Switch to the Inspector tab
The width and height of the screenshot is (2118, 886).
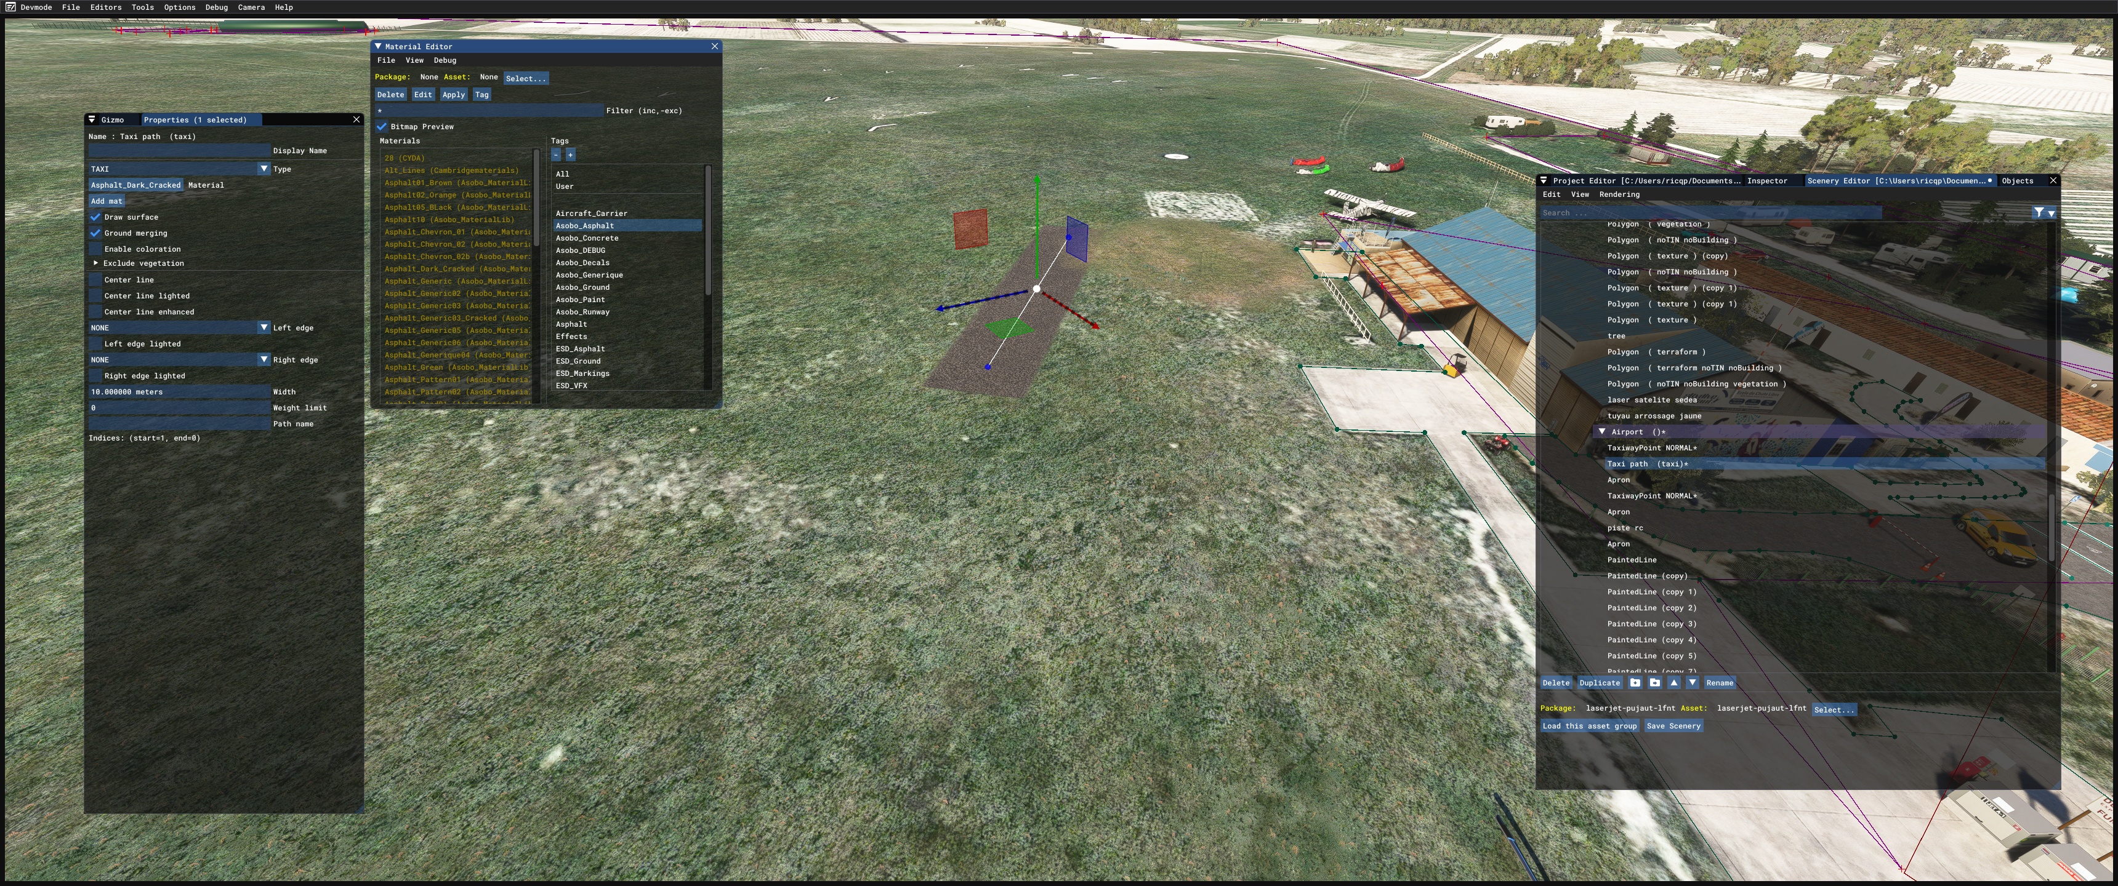(x=1768, y=181)
